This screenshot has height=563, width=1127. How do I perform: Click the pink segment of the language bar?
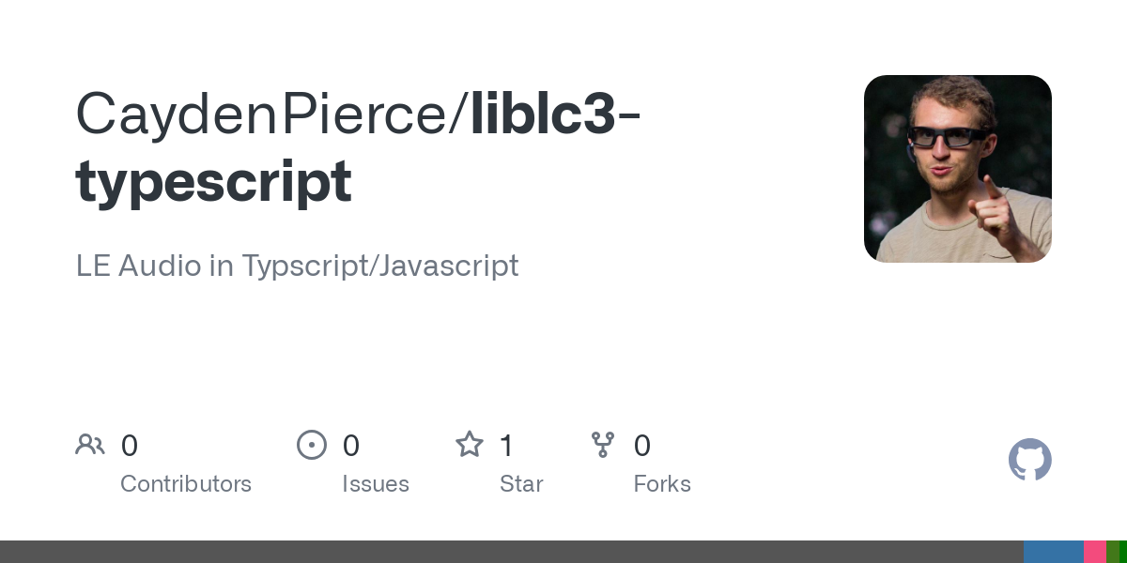click(1094, 552)
